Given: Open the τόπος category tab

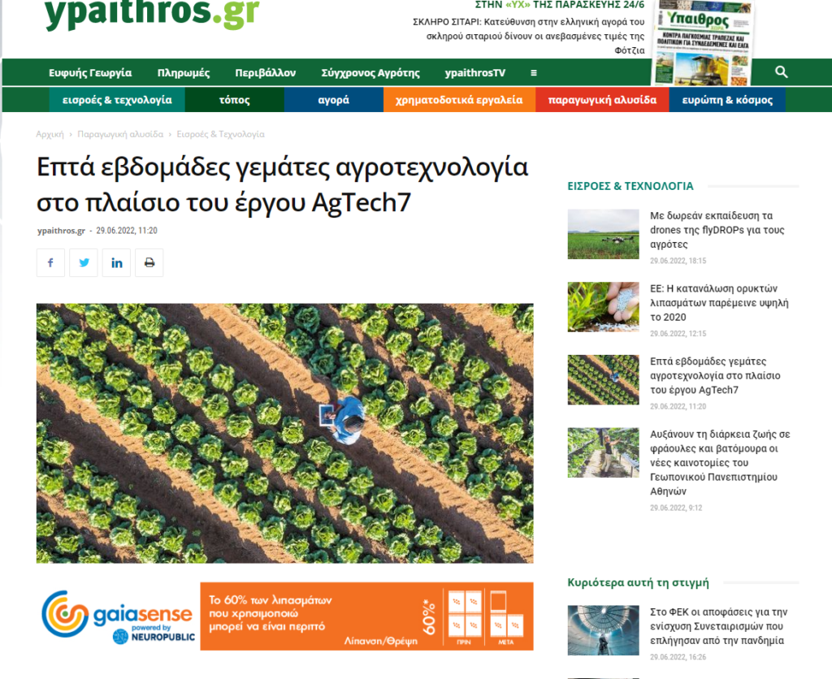Looking at the screenshot, I should tap(235, 100).
